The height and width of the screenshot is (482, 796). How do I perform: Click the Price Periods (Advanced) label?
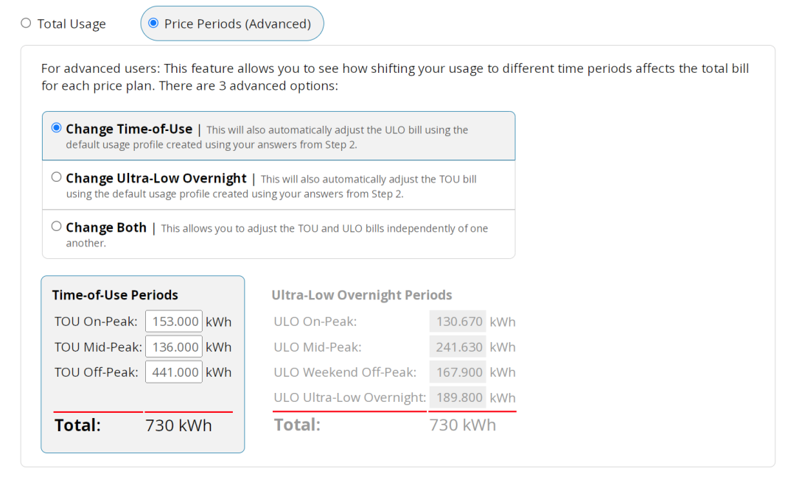[237, 24]
